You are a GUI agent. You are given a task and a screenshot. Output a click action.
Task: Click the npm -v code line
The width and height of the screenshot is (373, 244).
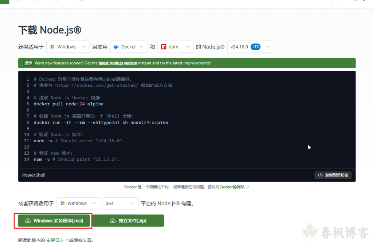tap(76, 159)
